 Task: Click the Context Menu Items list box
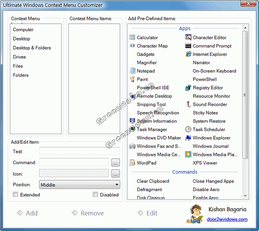click(94, 79)
